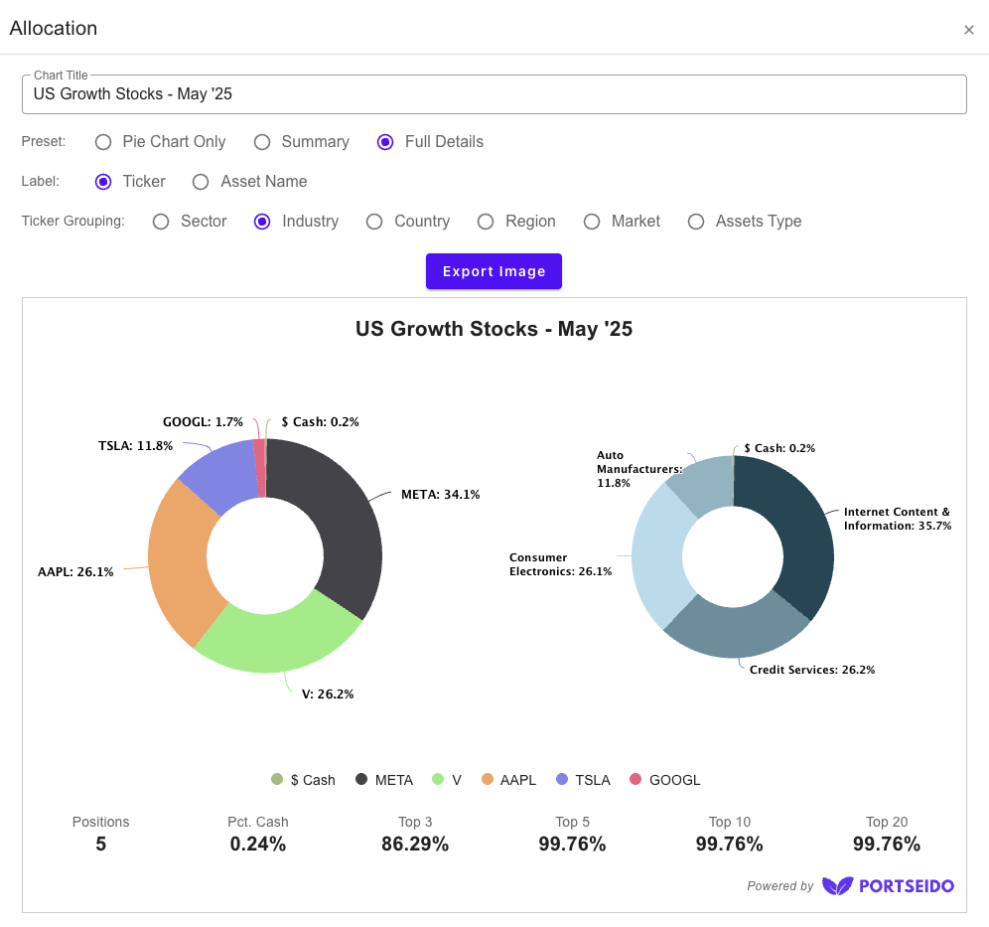Click the AAPL legend entry
This screenshot has width=989, height=927.
coord(508,780)
